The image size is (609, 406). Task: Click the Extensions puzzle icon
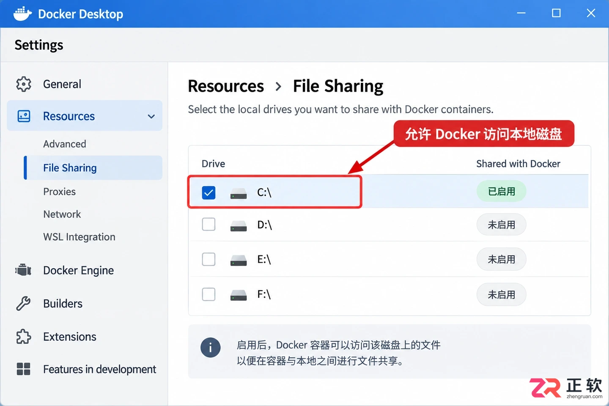(24, 337)
